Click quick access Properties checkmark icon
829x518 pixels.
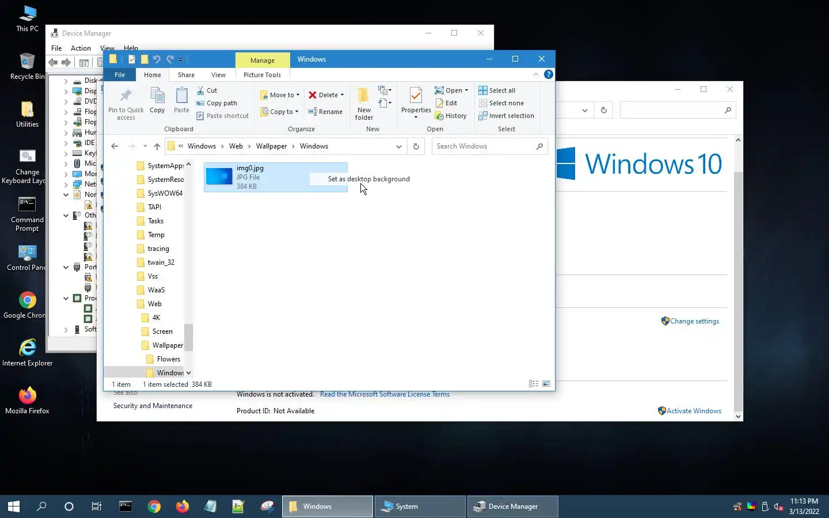point(132,59)
